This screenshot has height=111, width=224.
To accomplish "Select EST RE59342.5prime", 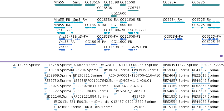I will [170, 73].
